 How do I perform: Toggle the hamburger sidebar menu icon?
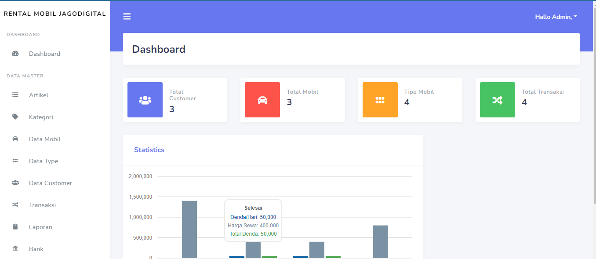click(127, 17)
